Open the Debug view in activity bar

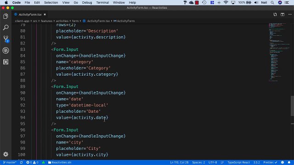click(x=6, y=50)
